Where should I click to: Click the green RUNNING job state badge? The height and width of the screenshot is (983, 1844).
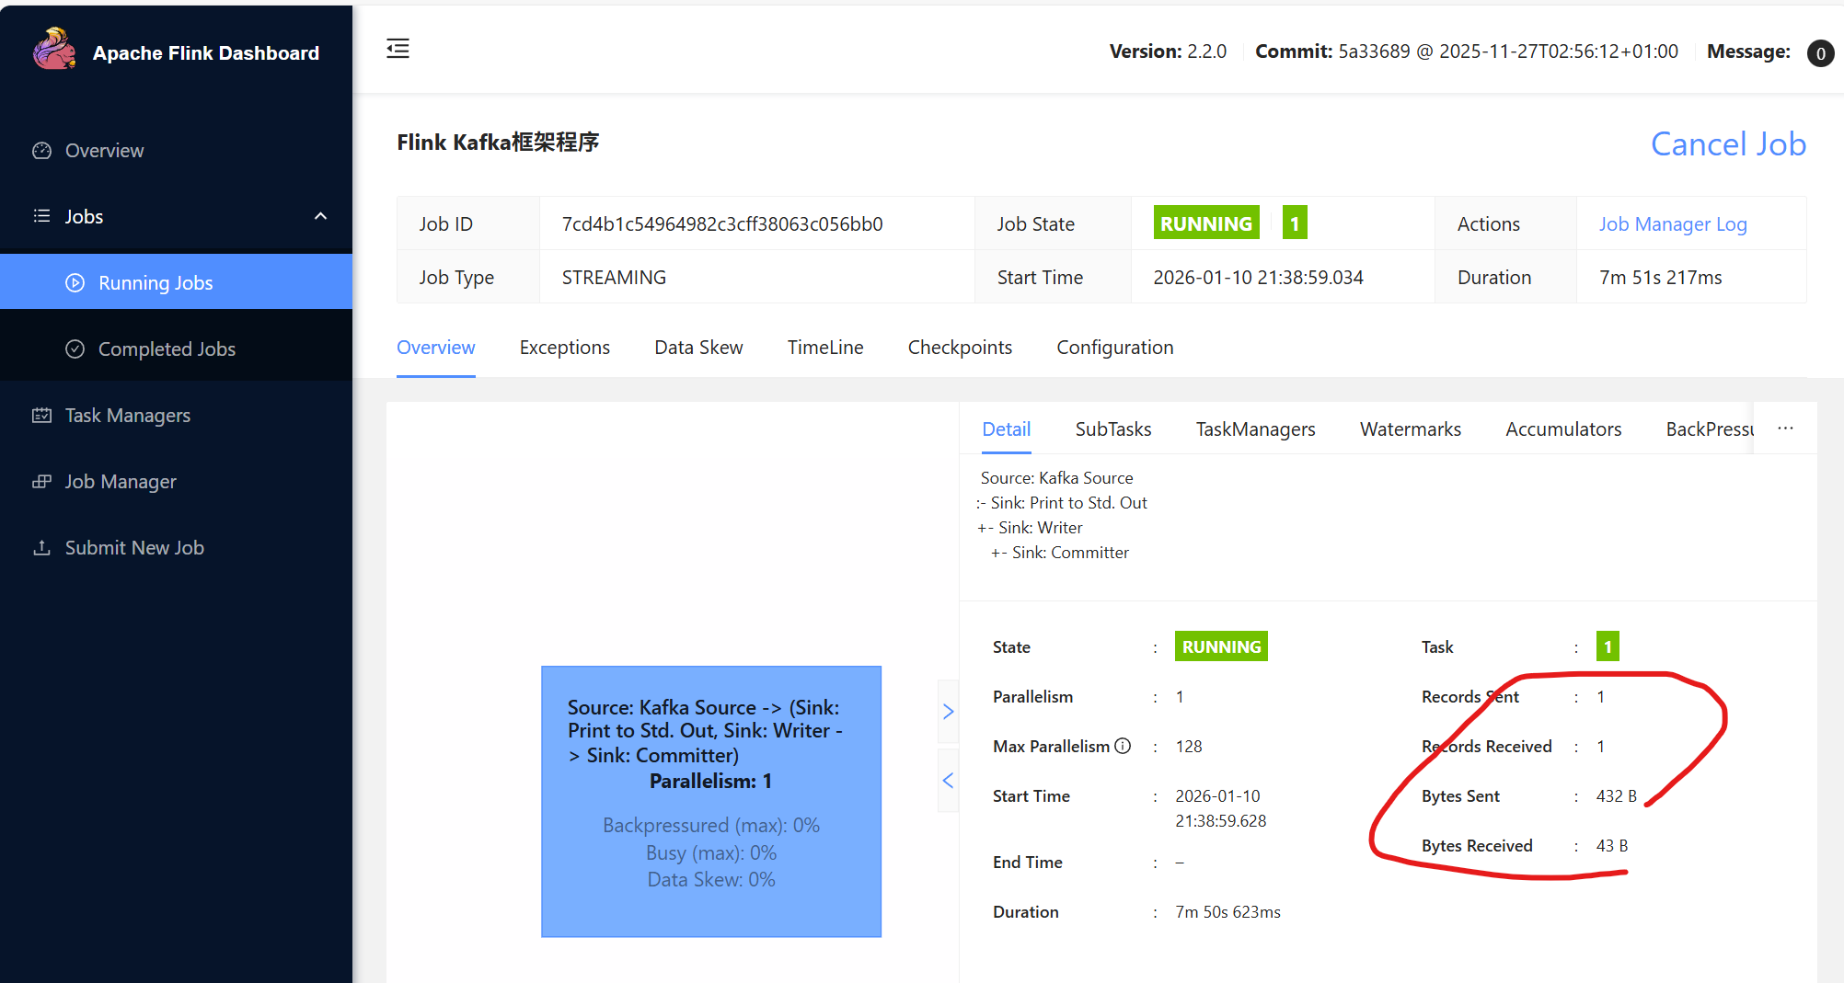[x=1205, y=223]
